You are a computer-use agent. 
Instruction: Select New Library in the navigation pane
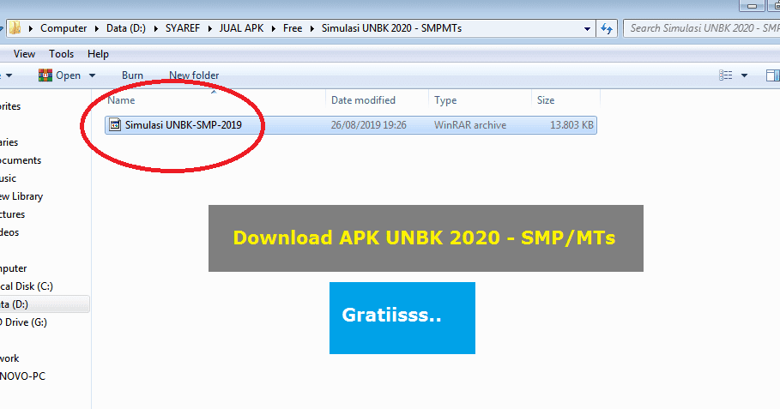(21, 196)
